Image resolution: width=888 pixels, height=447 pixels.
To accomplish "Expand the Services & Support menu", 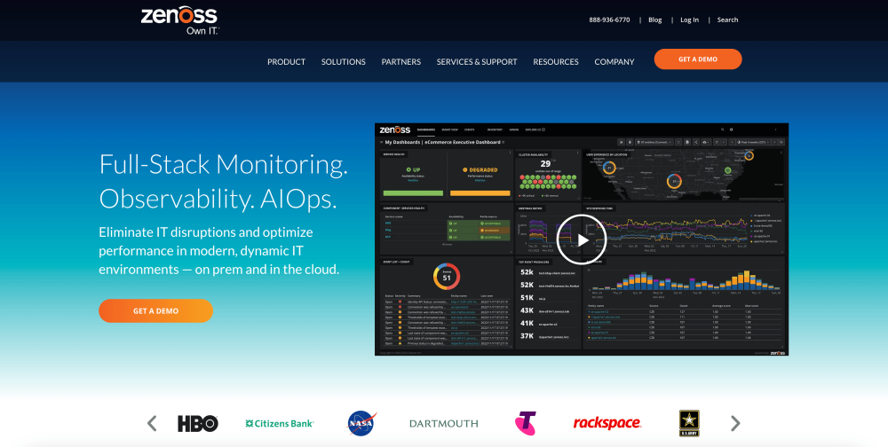I will 476,62.
